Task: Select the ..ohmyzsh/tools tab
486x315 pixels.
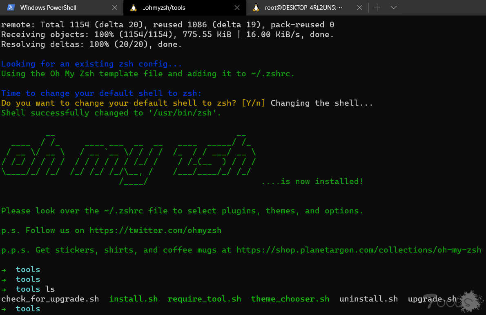Action: [185, 8]
